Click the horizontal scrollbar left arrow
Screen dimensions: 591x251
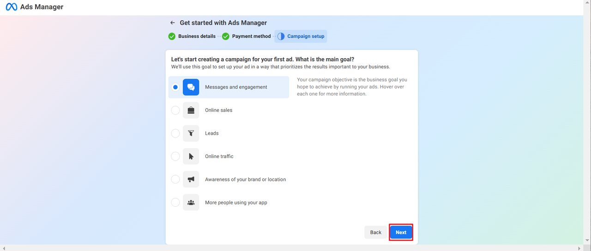(4, 248)
